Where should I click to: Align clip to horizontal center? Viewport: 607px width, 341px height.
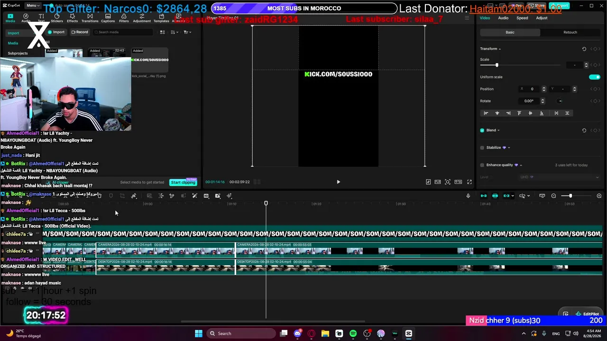(497, 113)
